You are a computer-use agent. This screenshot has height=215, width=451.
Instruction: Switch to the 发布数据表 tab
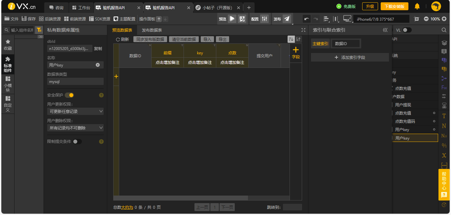coord(152,30)
